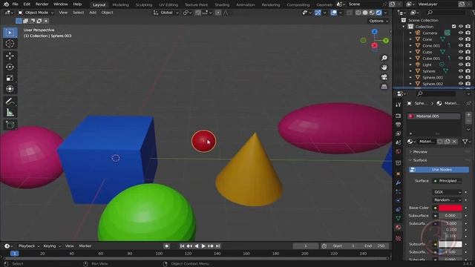Open the Add menu in viewport header
Screen dimensions: 475x267
coord(93,13)
